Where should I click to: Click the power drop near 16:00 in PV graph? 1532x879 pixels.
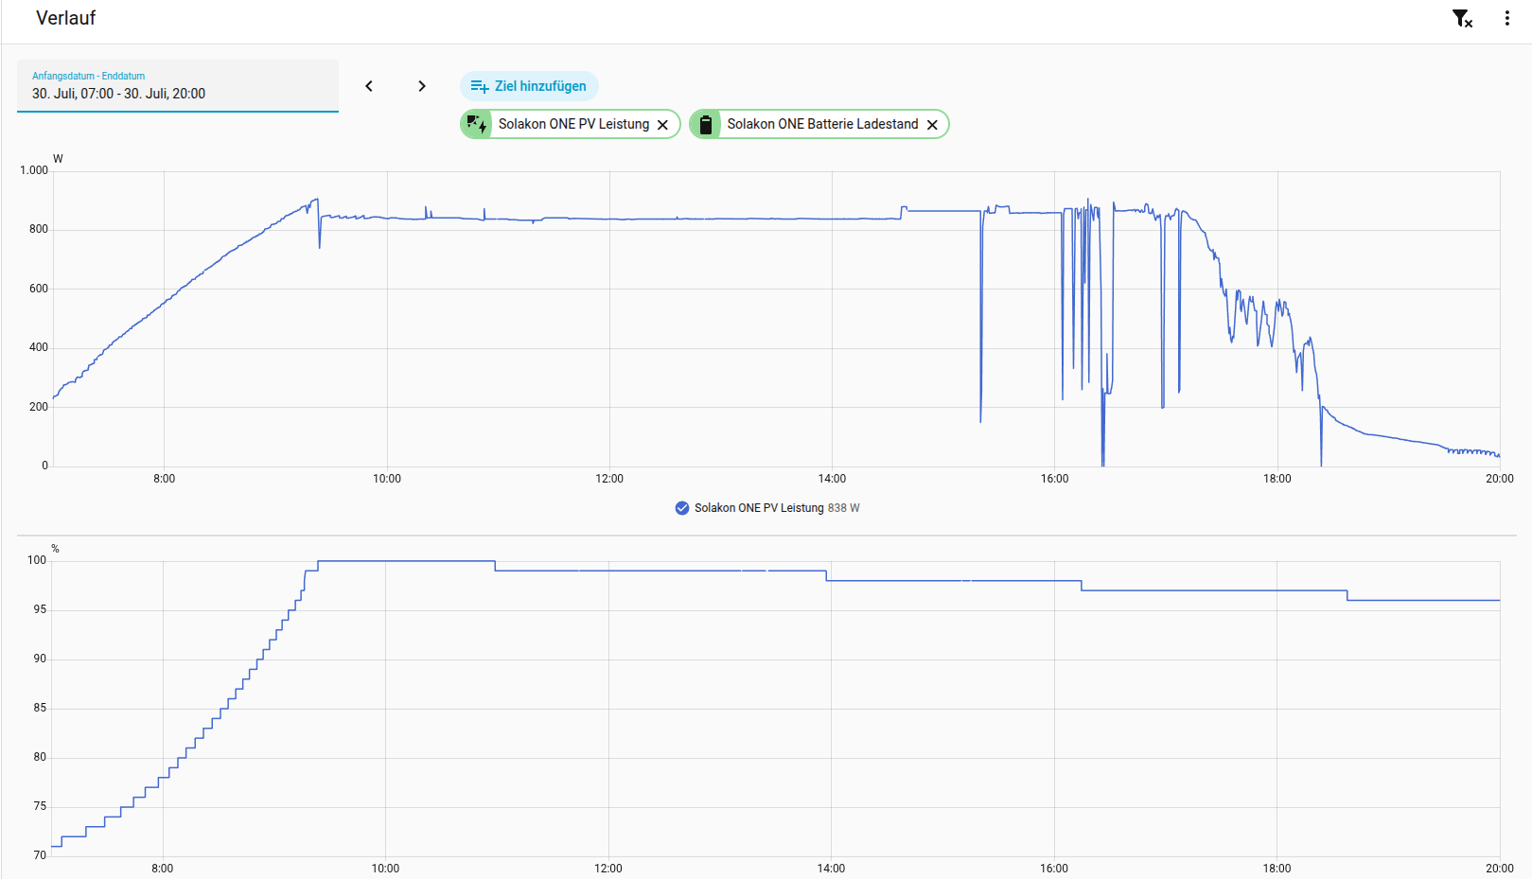1063,303
